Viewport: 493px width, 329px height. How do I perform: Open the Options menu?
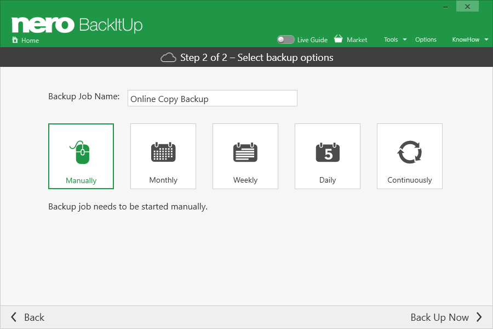pyautogui.click(x=426, y=39)
